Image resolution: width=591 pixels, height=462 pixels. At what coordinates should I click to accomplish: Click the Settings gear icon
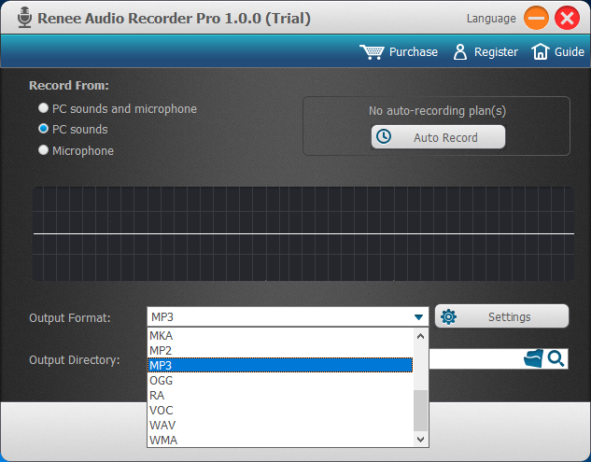[448, 316]
